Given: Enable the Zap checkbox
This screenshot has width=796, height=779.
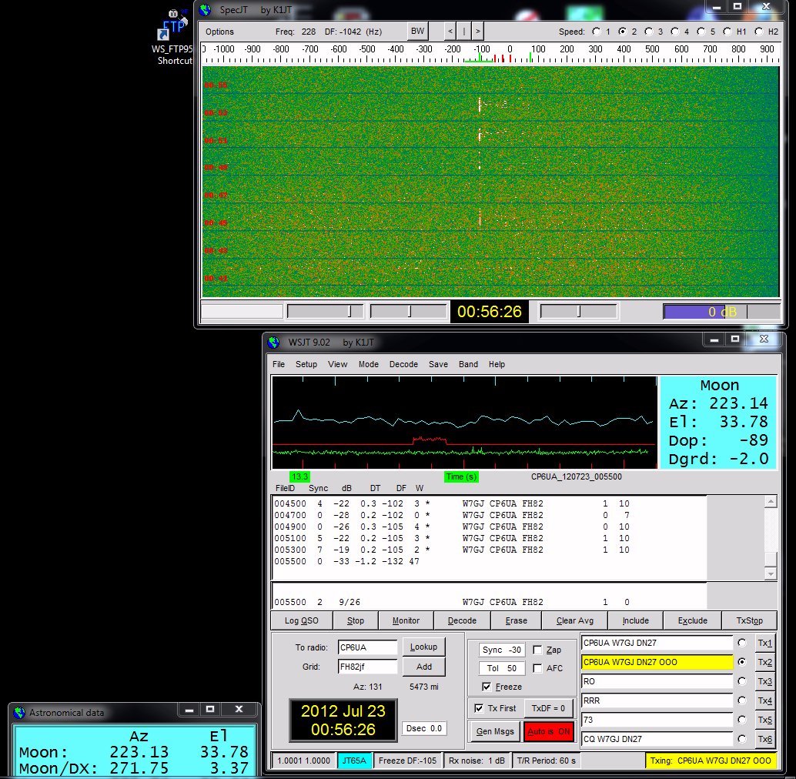Looking at the screenshot, I should point(537,650).
